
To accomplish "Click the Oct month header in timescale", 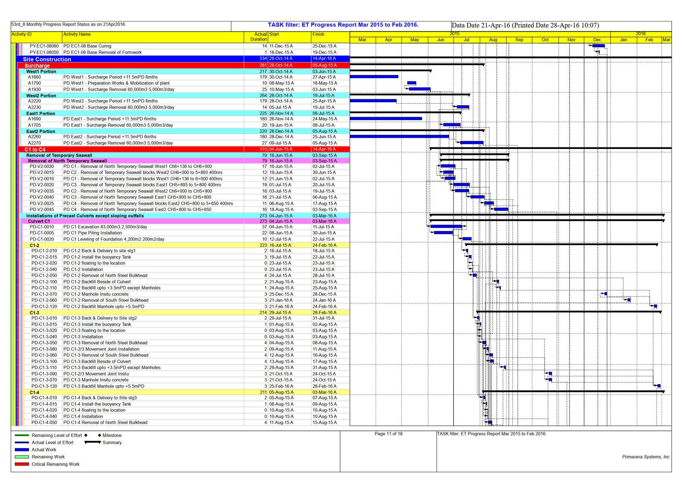I will pyautogui.click(x=545, y=40).
